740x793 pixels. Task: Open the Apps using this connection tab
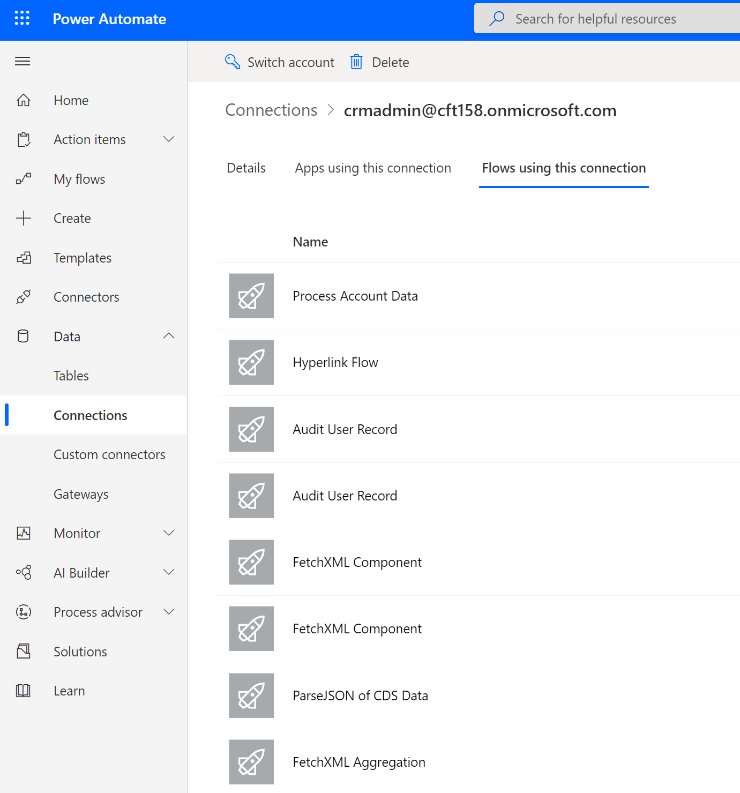(372, 168)
